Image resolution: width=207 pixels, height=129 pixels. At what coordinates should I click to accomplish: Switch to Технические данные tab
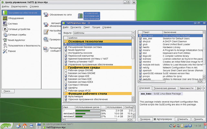165,88
